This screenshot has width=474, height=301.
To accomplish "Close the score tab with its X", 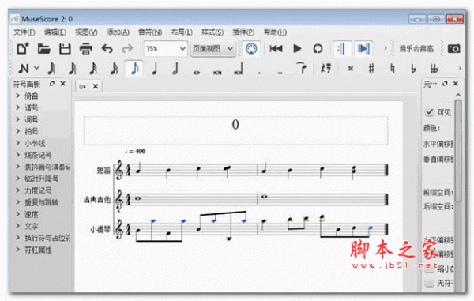I will (96, 86).
